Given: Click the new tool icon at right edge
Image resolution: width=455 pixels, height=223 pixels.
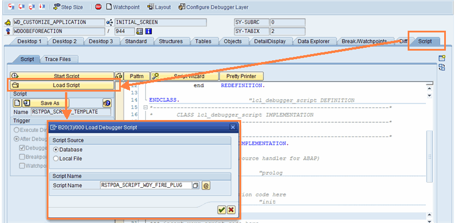Looking at the screenshot, I should tap(442, 58).
